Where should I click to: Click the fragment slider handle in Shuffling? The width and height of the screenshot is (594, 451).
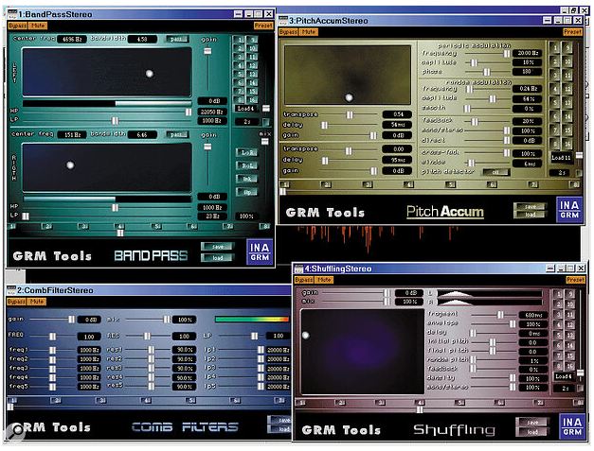coord(500,315)
